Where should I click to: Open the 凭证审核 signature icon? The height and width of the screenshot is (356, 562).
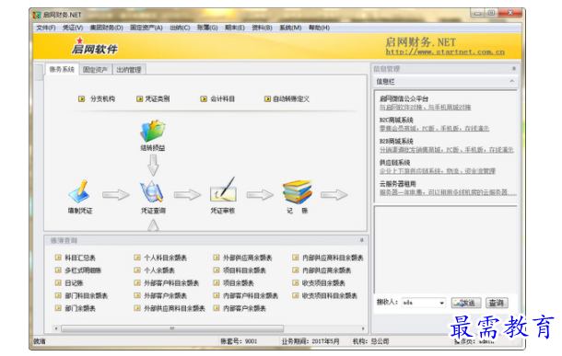(223, 189)
